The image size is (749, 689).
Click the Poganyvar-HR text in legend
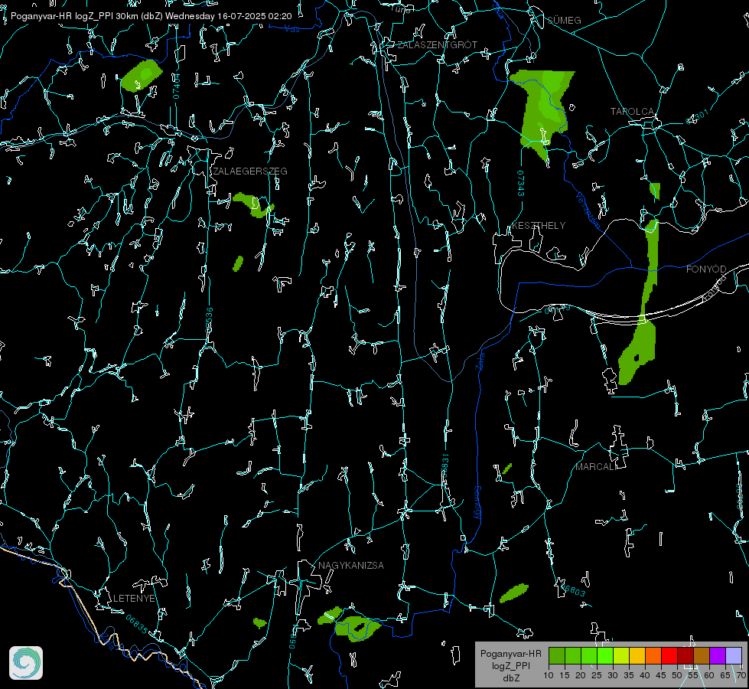pos(510,653)
